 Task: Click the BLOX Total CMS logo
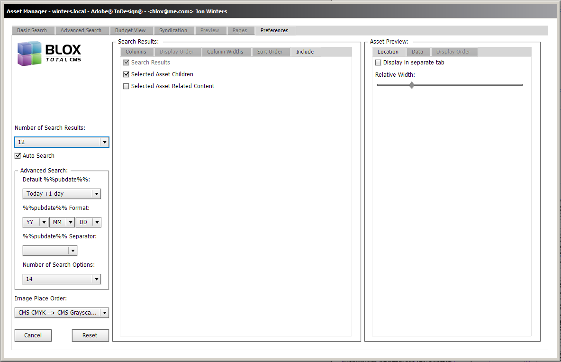(49, 54)
